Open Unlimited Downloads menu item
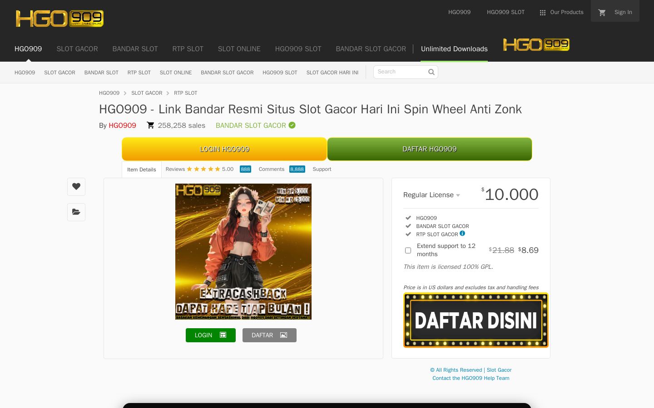Viewport: 654px width, 408px height. 454,49
